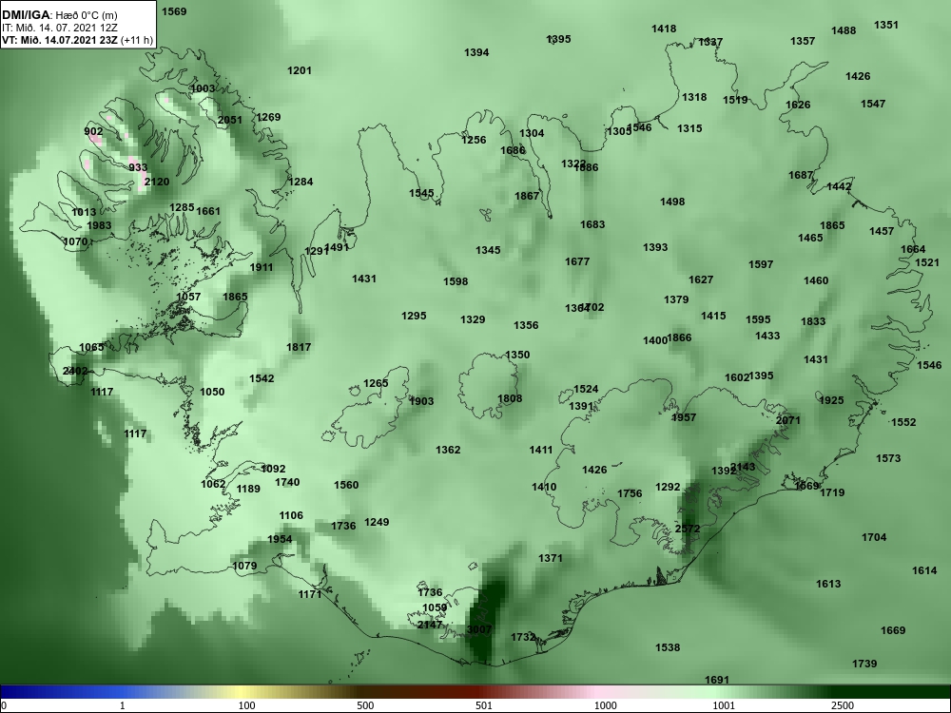The width and height of the screenshot is (951, 713).
Task: Select the 1677 reading
Action: [x=577, y=261]
